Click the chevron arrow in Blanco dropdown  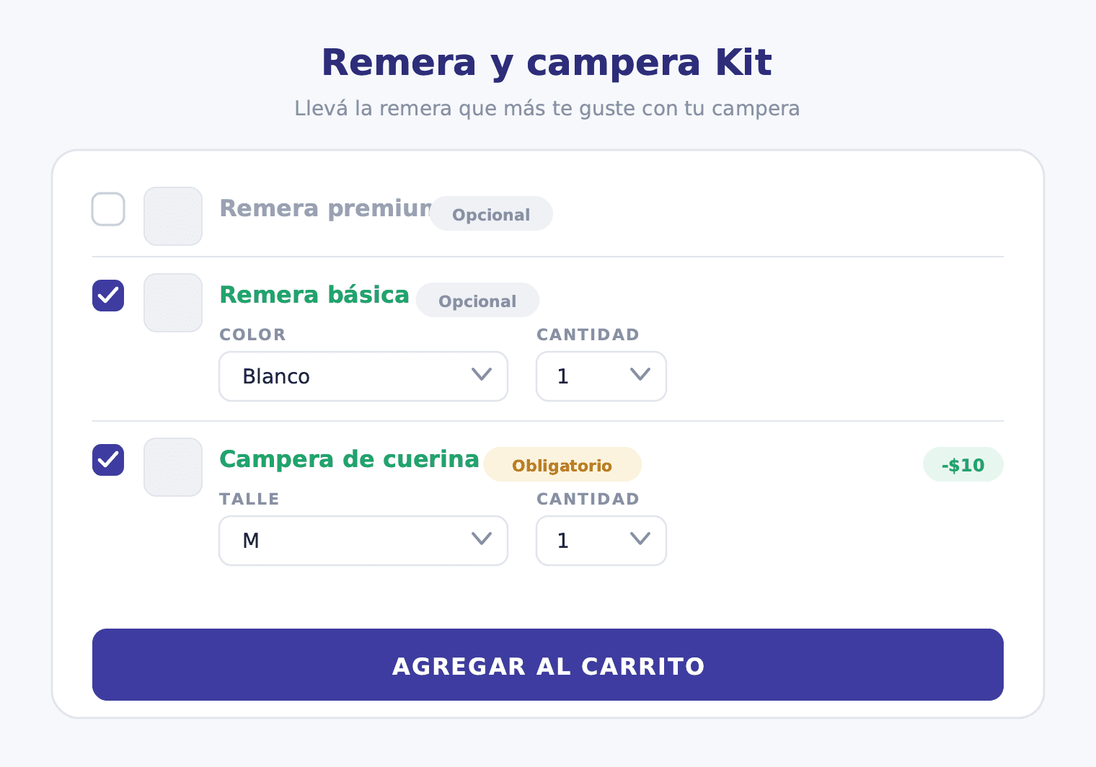(482, 374)
